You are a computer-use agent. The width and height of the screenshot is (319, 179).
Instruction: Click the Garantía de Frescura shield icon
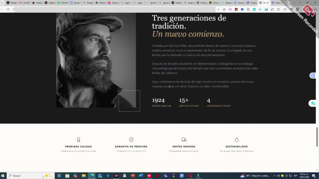131,140
